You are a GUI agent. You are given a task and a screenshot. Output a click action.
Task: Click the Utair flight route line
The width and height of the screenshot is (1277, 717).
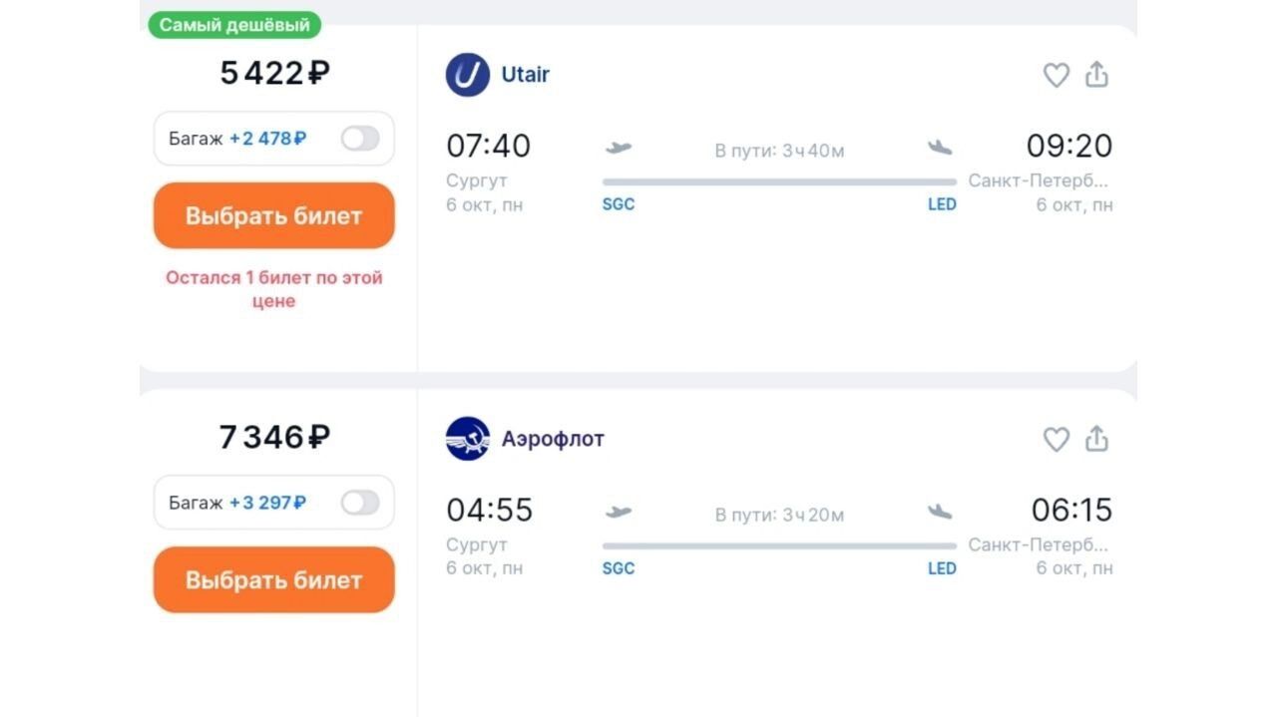point(779,182)
